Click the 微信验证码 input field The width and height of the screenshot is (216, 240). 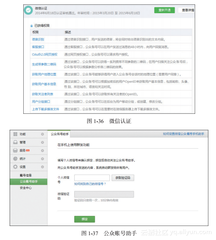click(x=104, y=194)
